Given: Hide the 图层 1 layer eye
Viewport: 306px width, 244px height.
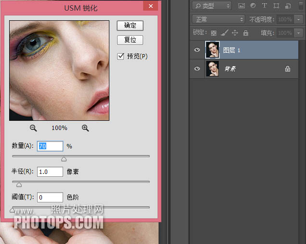Looking at the screenshot, I should 197,50.
